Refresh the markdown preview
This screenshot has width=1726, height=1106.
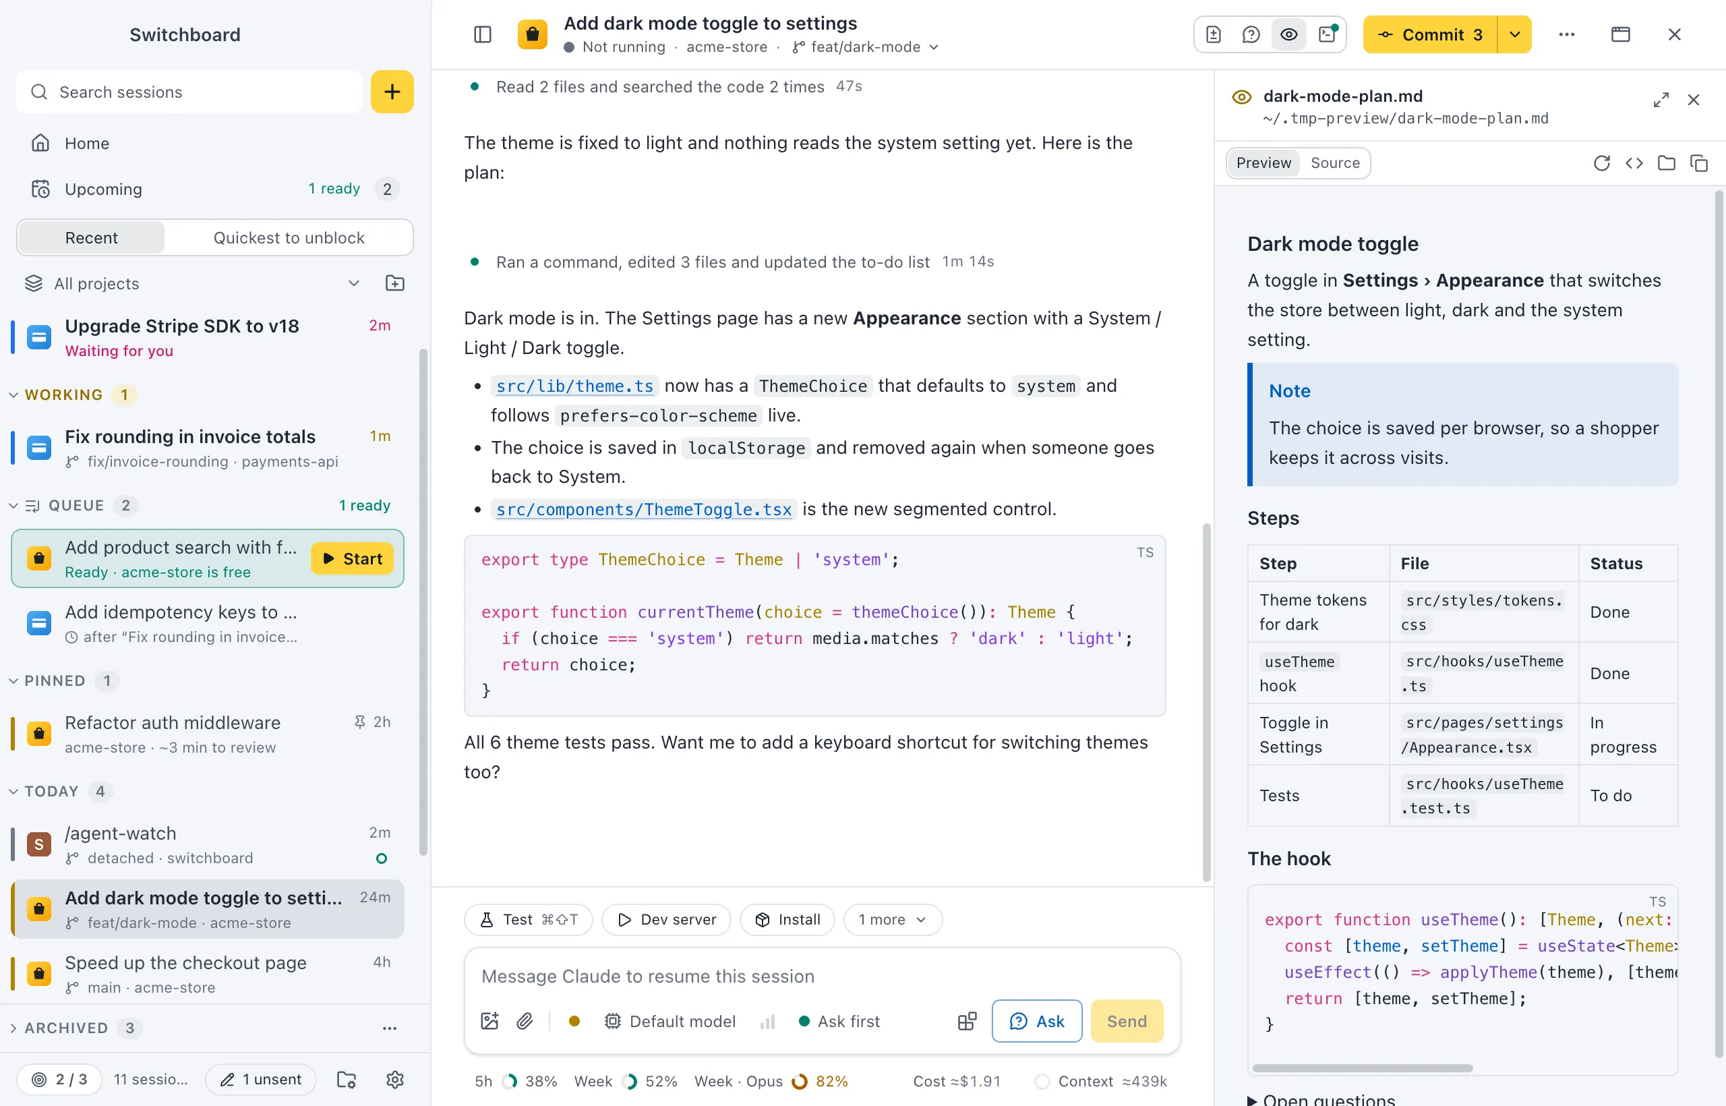[x=1602, y=163]
